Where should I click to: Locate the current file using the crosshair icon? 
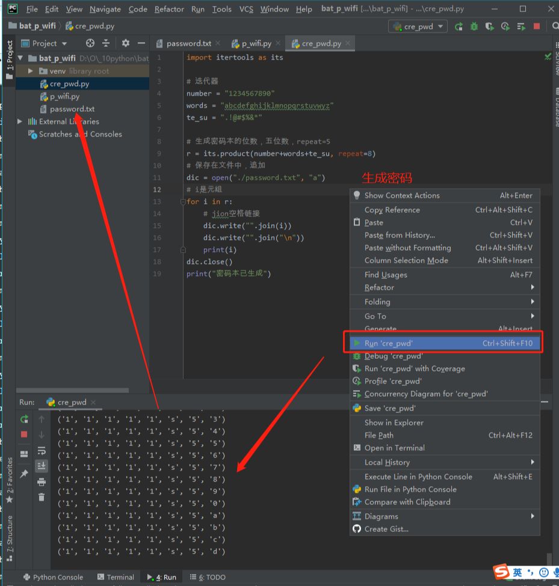[x=90, y=43]
